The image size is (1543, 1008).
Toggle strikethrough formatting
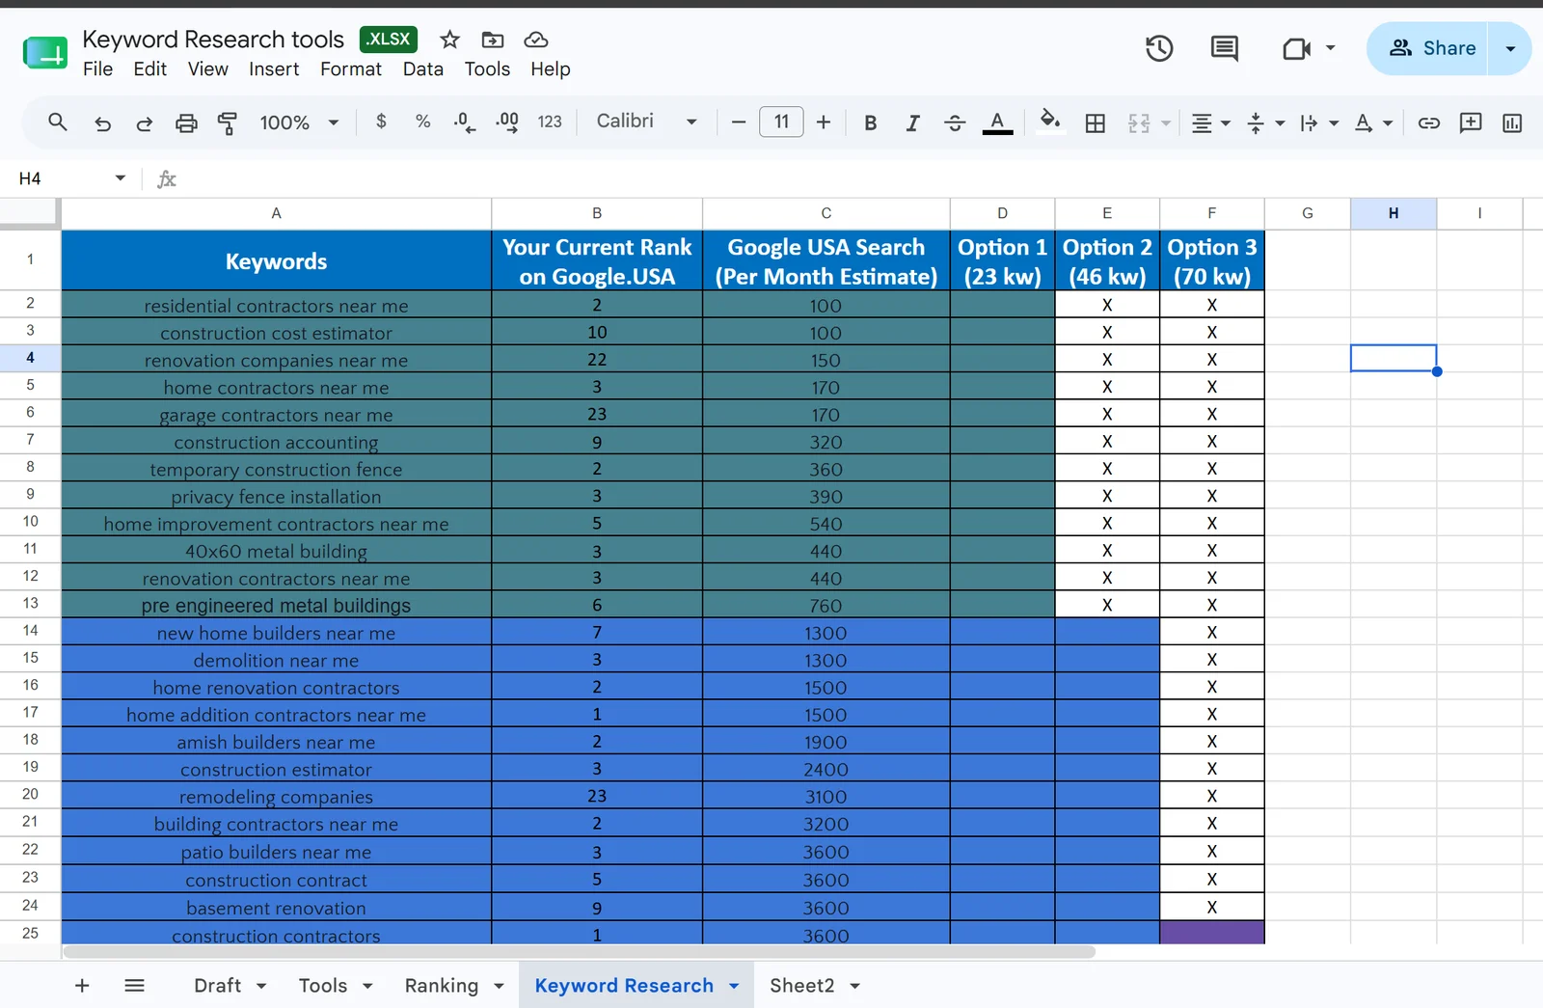955,123
